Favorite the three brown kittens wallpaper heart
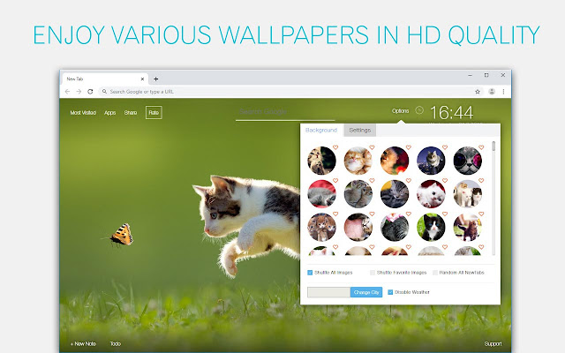 tap(335, 214)
